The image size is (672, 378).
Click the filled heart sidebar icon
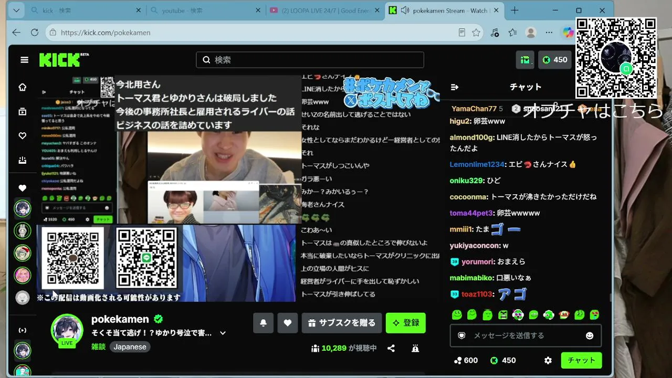click(23, 188)
